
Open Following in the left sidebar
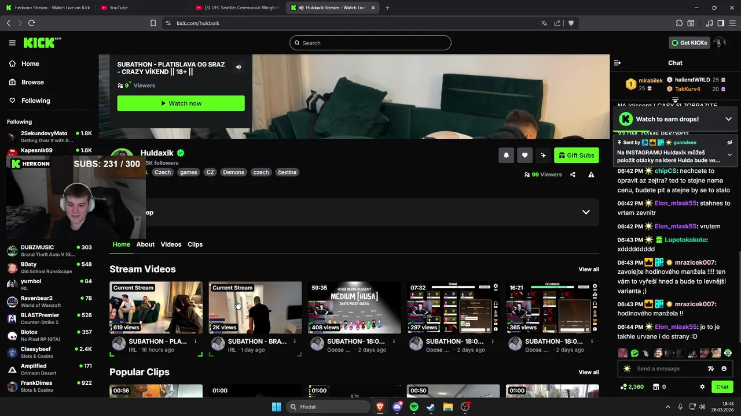coord(35,101)
